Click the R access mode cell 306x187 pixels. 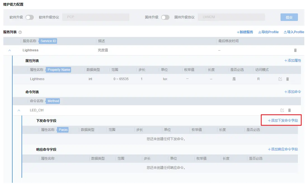pos(258,79)
